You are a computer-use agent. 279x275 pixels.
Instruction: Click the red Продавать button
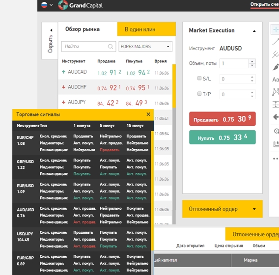click(222, 119)
